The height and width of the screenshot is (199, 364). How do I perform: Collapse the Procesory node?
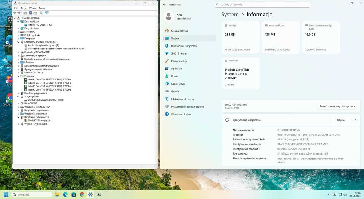[18, 76]
